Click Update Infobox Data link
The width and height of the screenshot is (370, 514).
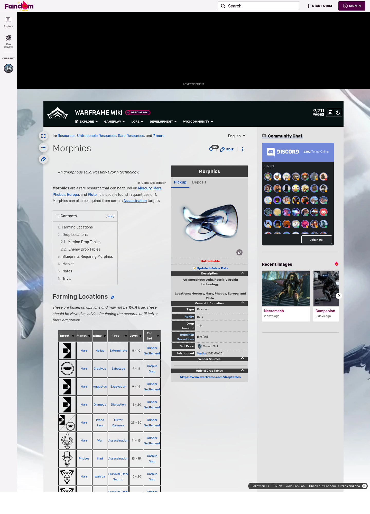212,268
